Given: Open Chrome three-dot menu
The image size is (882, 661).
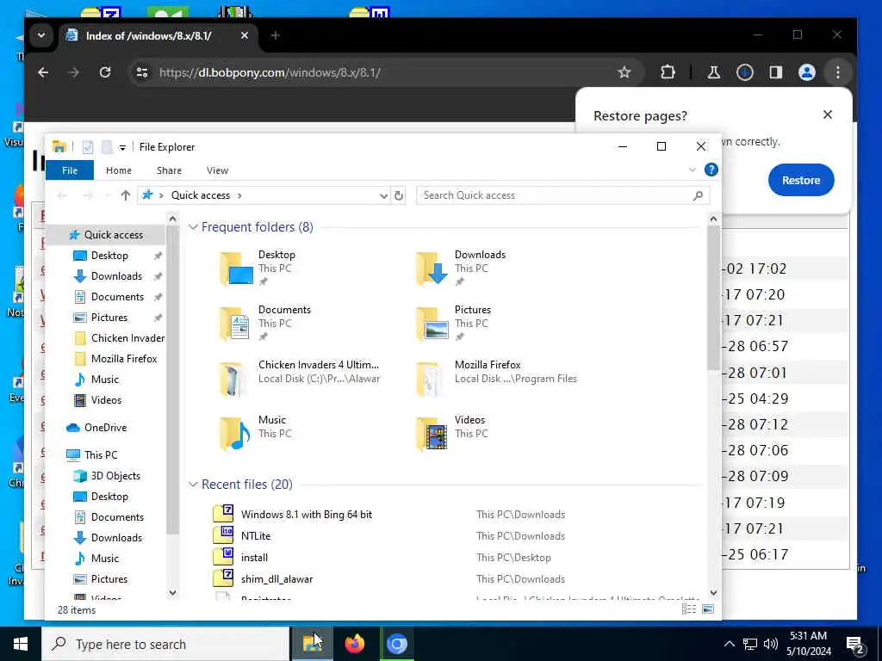Looking at the screenshot, I should [837, 72].
